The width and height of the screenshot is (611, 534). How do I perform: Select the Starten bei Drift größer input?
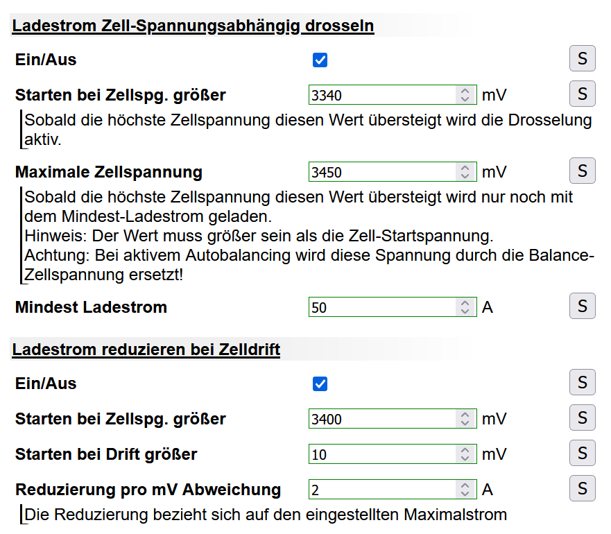click(x=383, y=455)
